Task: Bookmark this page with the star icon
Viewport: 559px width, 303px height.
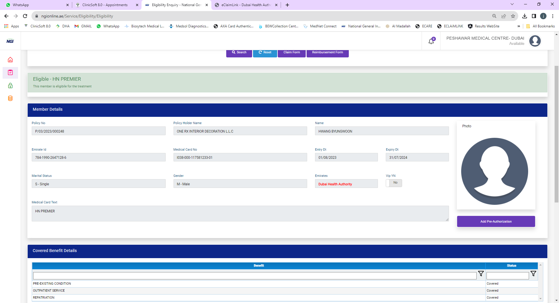Action: pyautogui.click(x=513, y=16)
